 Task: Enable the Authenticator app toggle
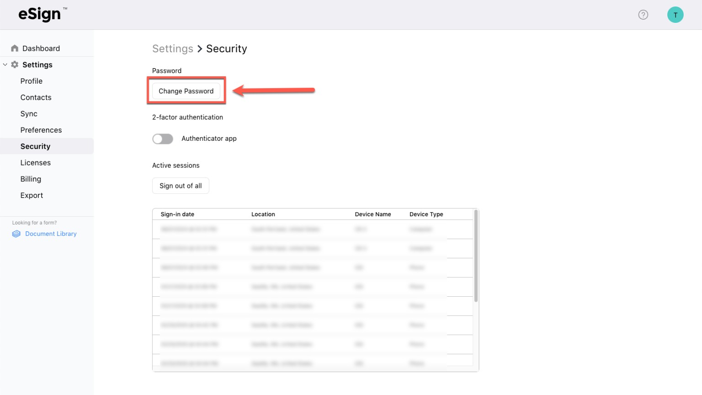(163, 139)
